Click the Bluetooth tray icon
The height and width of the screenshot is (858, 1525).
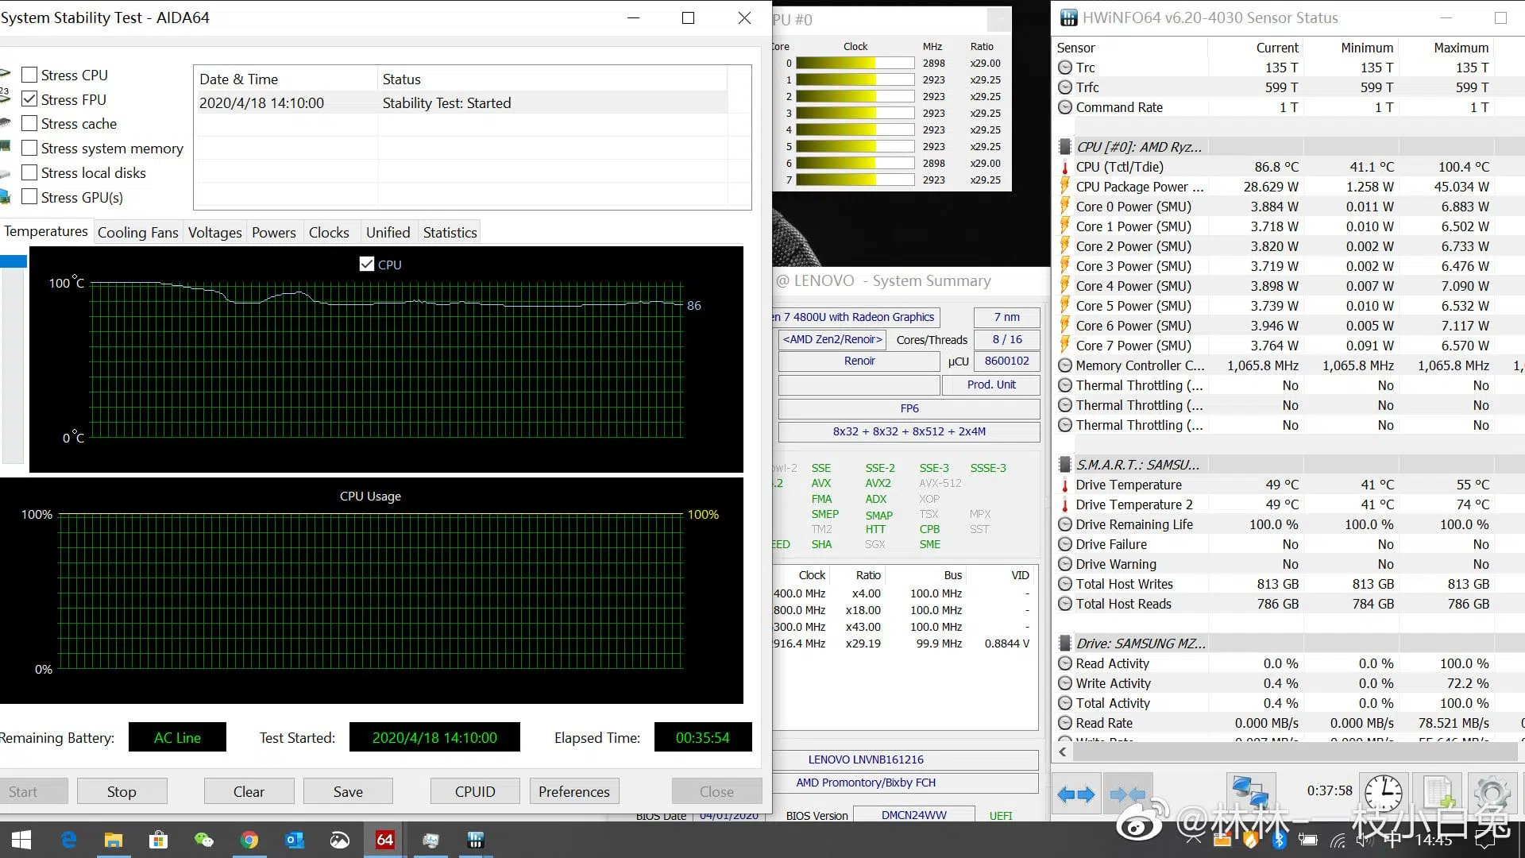click(x=1279, y=840)
